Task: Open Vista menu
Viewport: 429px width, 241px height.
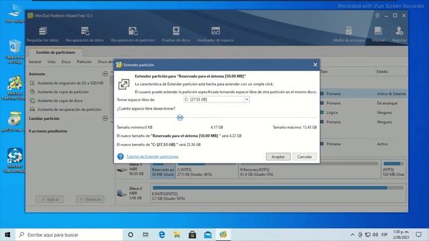Action: (x=51, y=62)
